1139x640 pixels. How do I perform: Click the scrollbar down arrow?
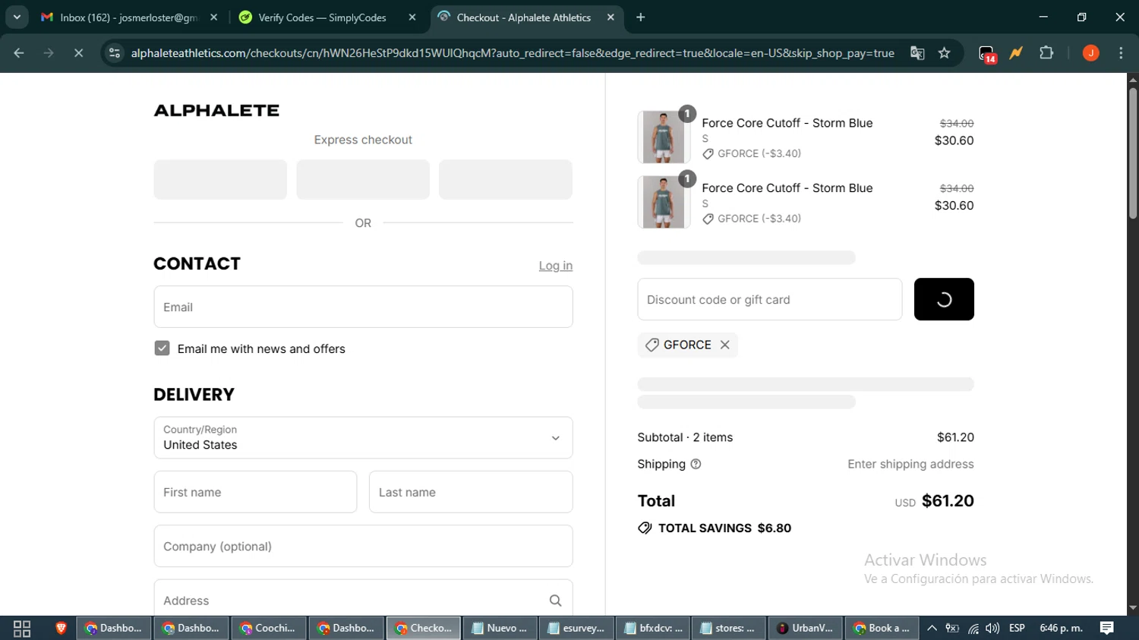pyautogui.click(x=1133, y=608)
